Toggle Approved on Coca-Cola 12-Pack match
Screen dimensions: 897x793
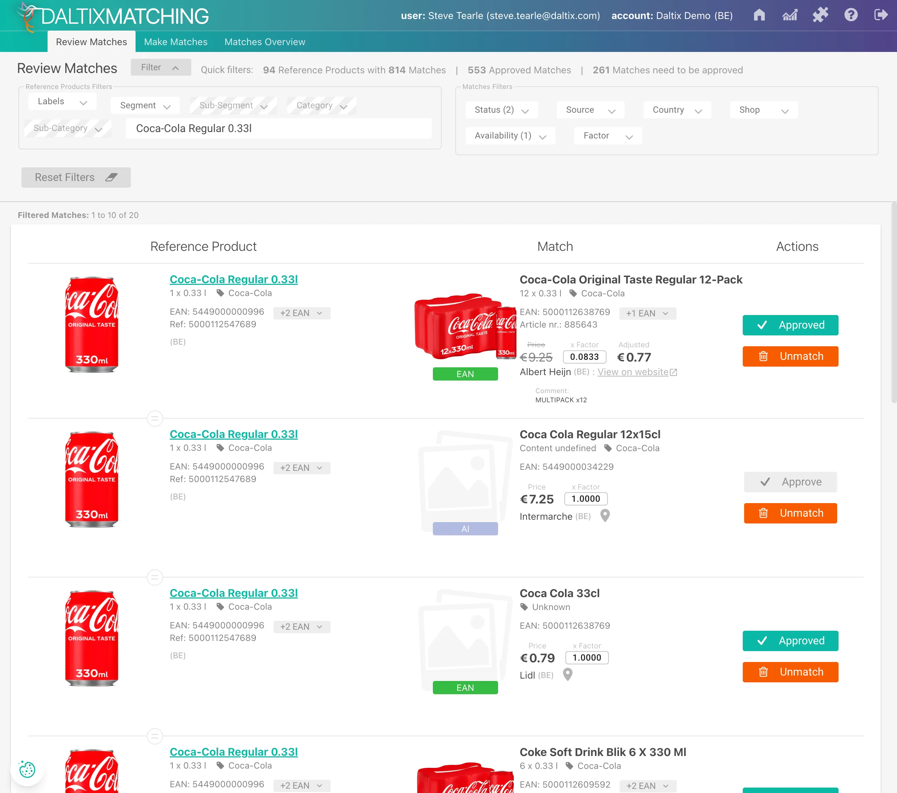pyautogui.click(x=790, y=325)
